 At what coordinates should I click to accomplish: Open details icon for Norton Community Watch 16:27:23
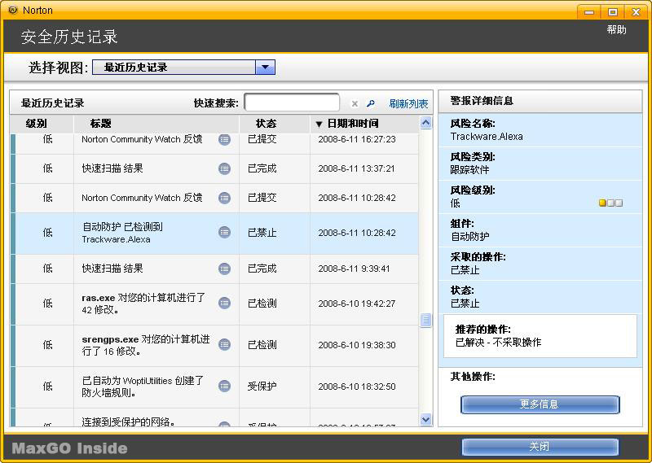[x=225, y=139]
